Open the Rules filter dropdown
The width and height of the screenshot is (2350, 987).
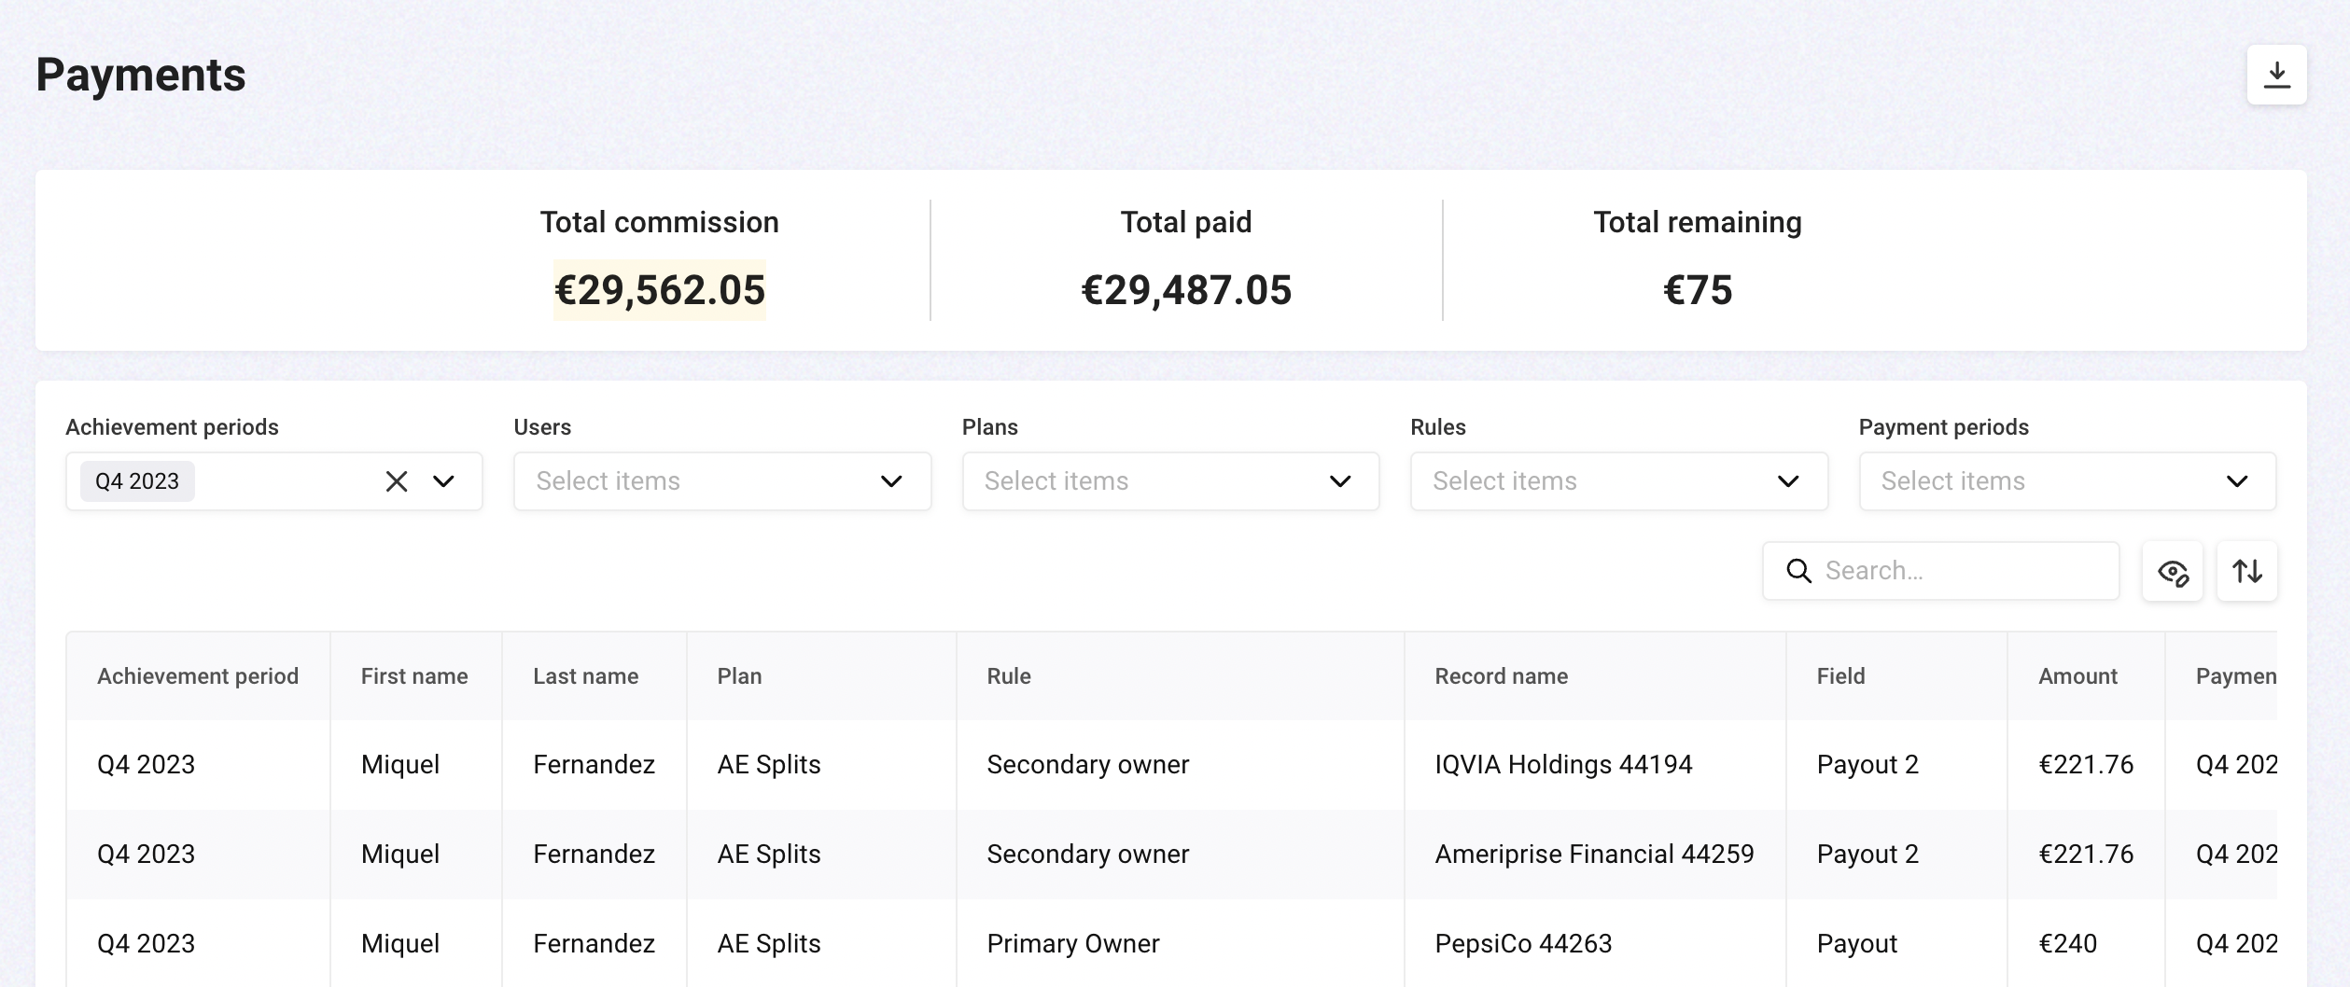[1619, 481]
